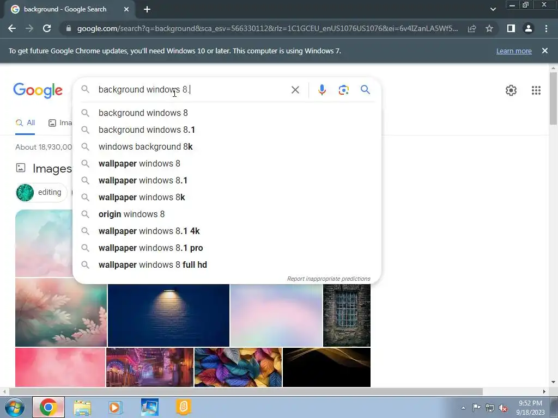The width and height of the screenshot is (558, 418).
Task: Choose suggestion "background windows 8"
Action: click(227, 113)
